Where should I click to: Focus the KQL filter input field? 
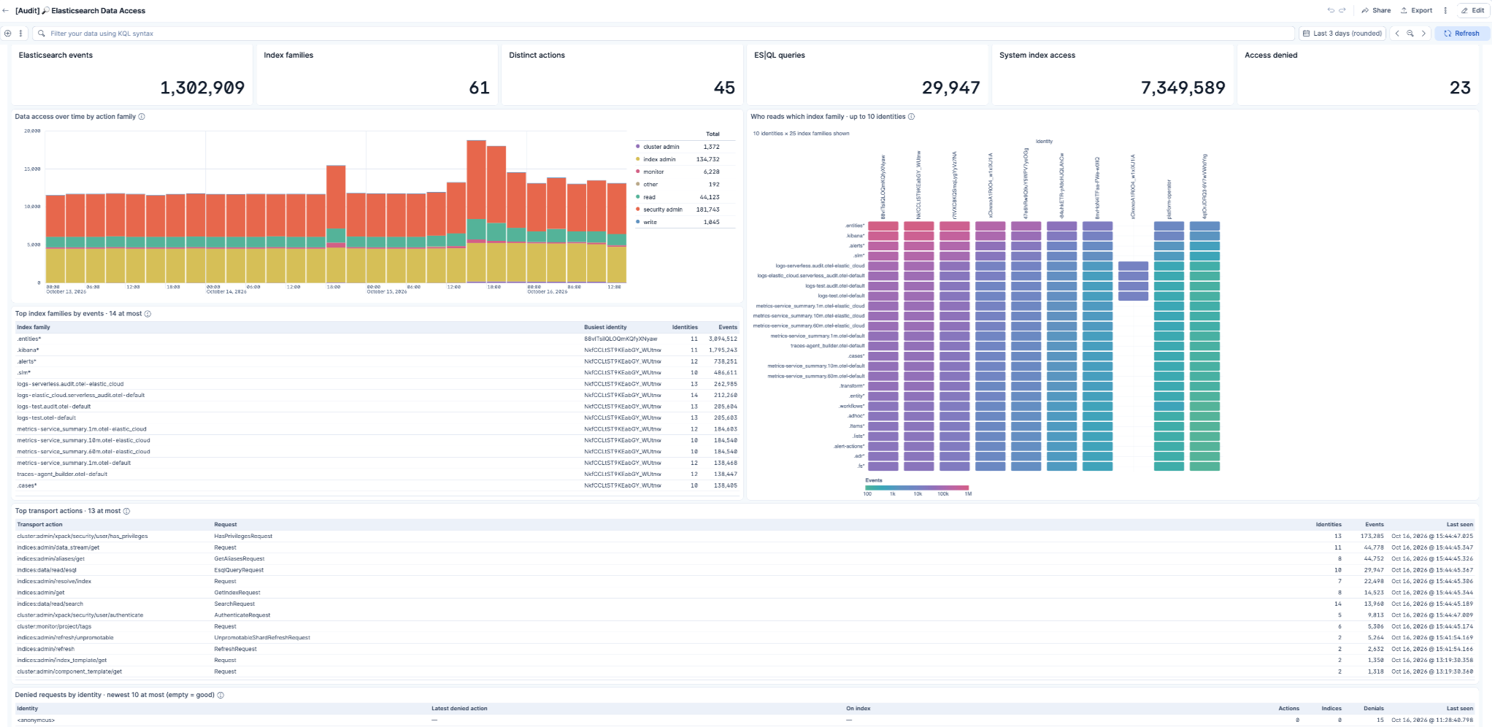click(664, 34)
